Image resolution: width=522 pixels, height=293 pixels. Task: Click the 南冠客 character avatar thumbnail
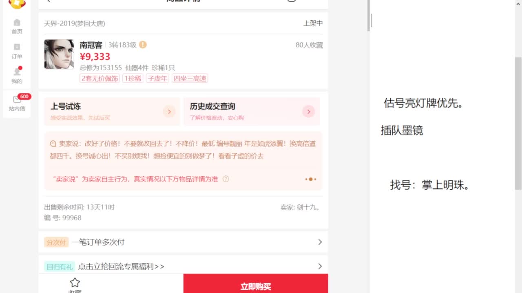59,54
